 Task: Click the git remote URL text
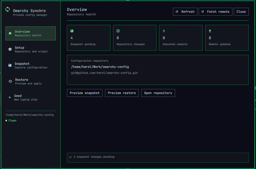(104, 73)
